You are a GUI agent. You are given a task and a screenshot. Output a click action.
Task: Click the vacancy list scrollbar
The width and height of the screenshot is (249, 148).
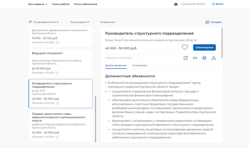(x=95, y=119)
